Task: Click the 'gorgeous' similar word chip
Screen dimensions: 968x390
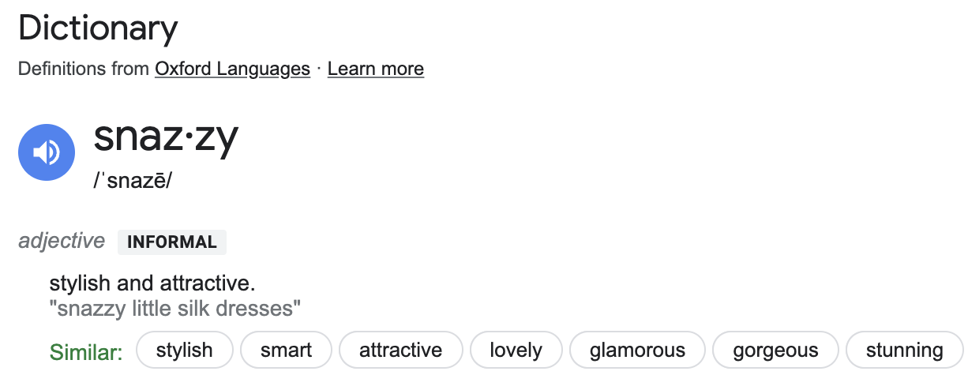Action: 775,351
